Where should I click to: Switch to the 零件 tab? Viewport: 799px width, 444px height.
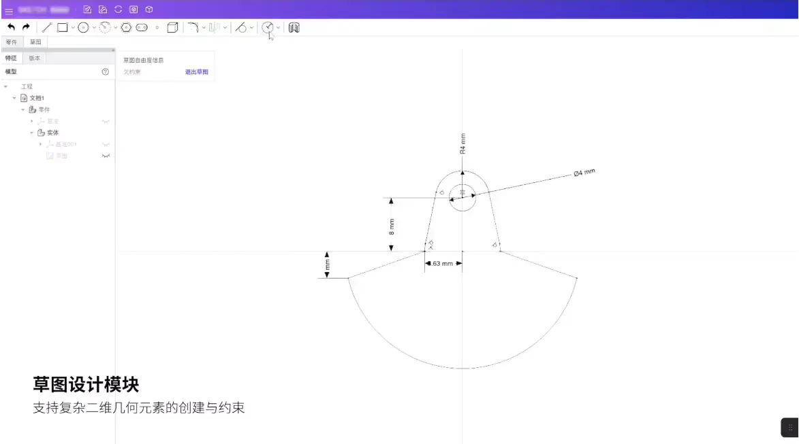(x=12, y=41)
